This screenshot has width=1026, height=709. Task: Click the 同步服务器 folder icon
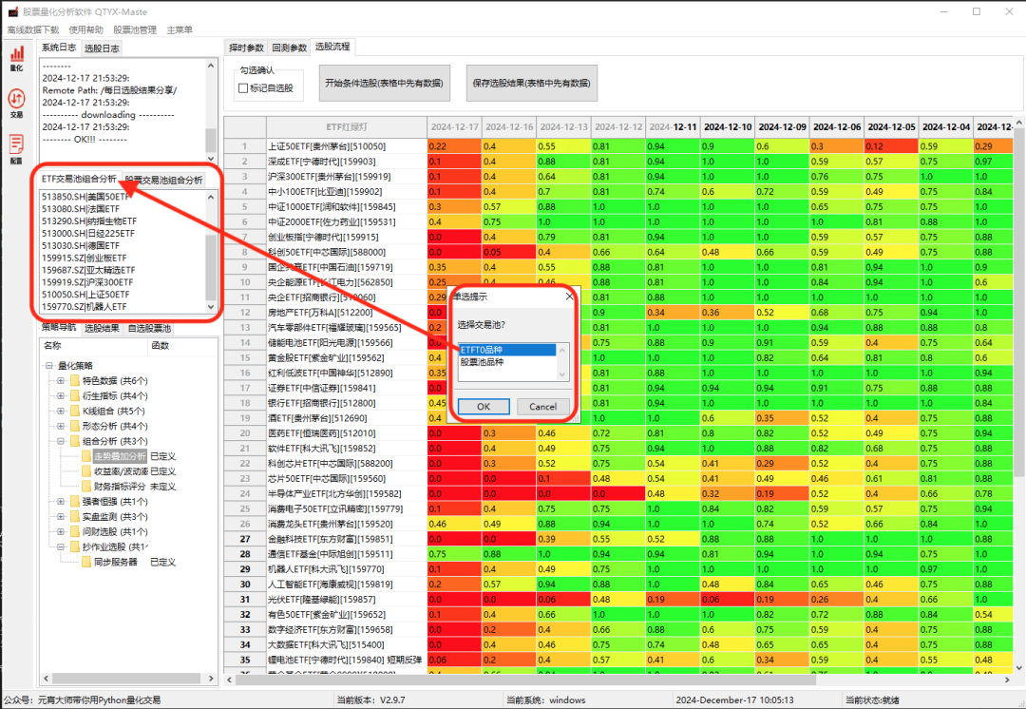(x=86, y=562)
